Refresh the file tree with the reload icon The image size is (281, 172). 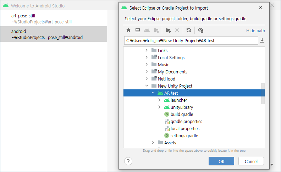(189, 30)
